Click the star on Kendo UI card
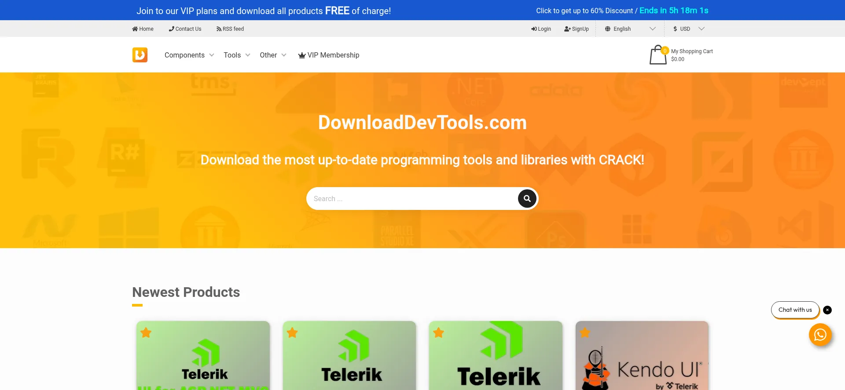The height and width of the screenshot is (390, 845). point(585,332)
